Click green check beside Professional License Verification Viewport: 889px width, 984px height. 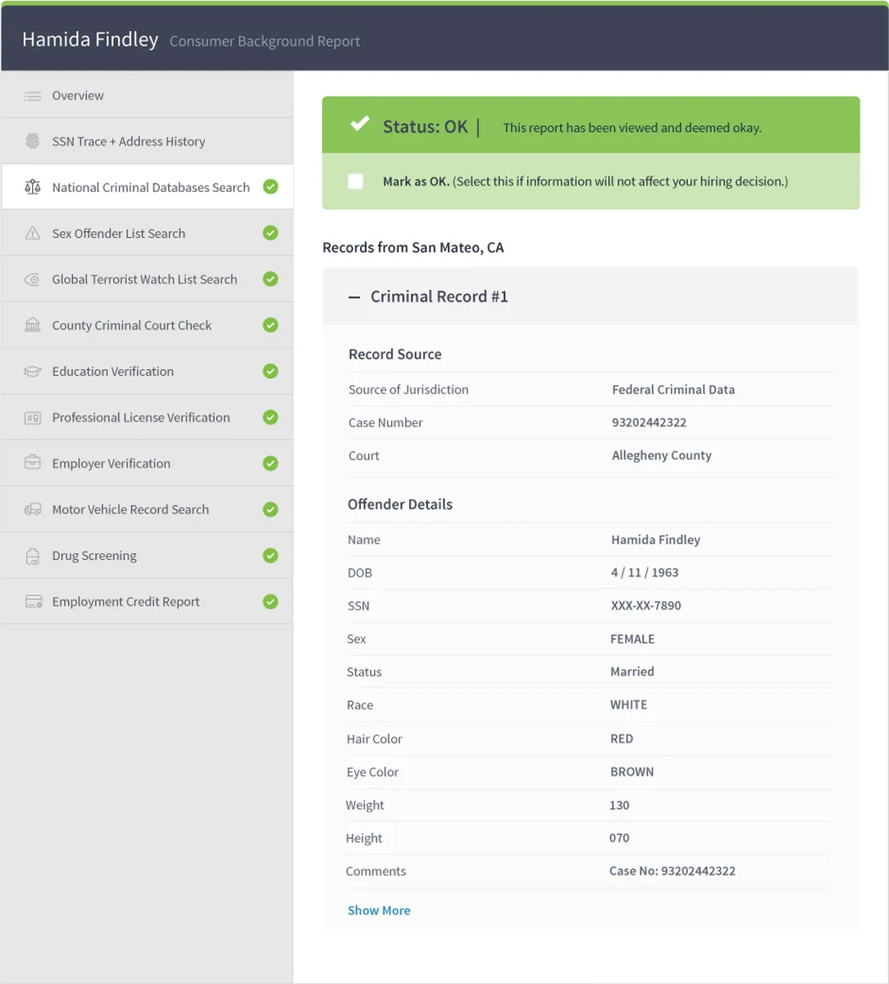[270, 417]
